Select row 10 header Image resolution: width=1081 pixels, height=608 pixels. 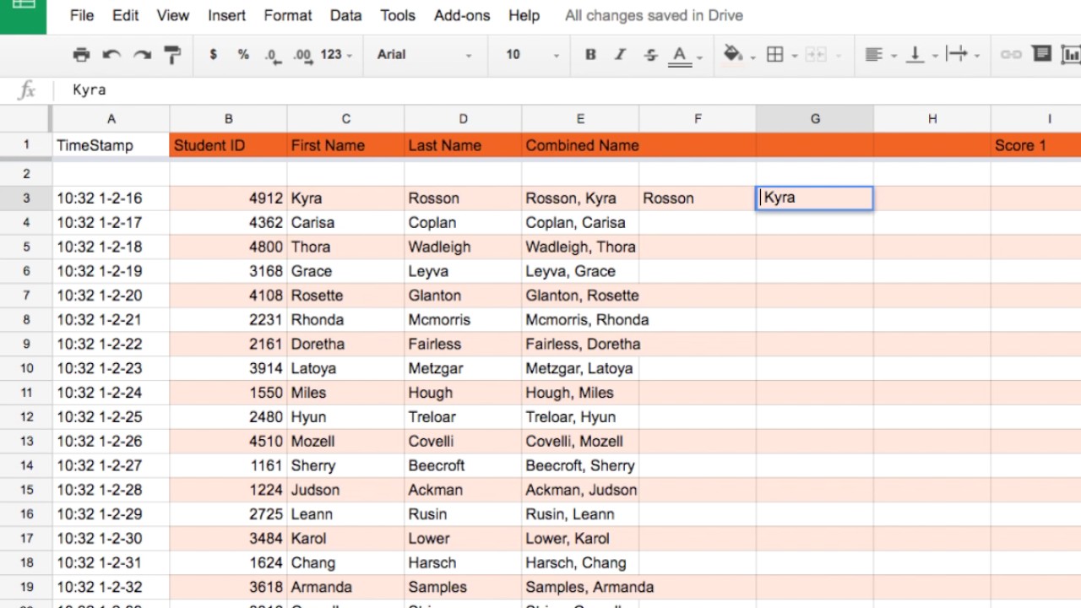click(26, 368)
